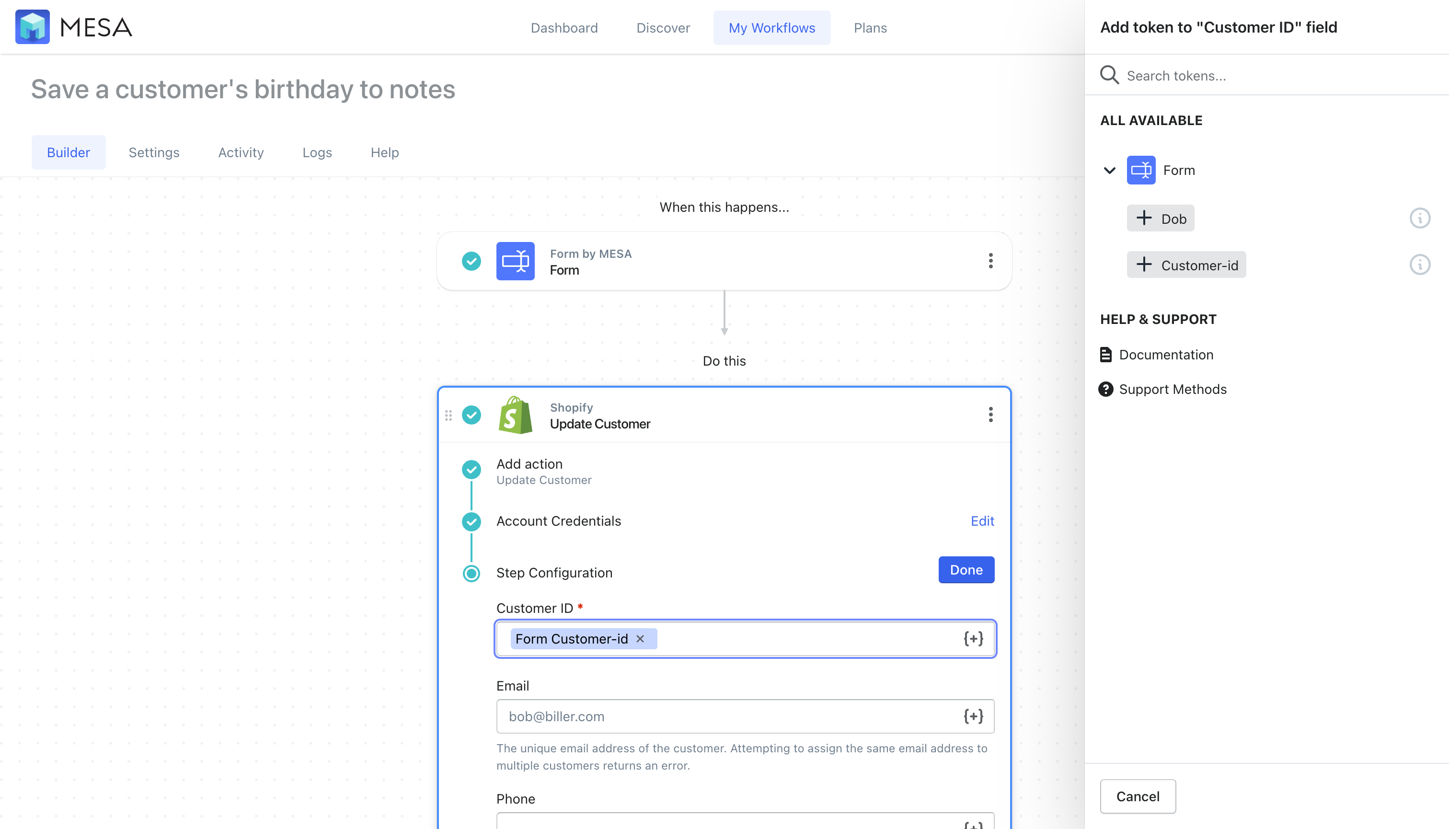
Task: Open the three-dot menu on Form step
Action: pyautogui.click(x=990, y=261)
